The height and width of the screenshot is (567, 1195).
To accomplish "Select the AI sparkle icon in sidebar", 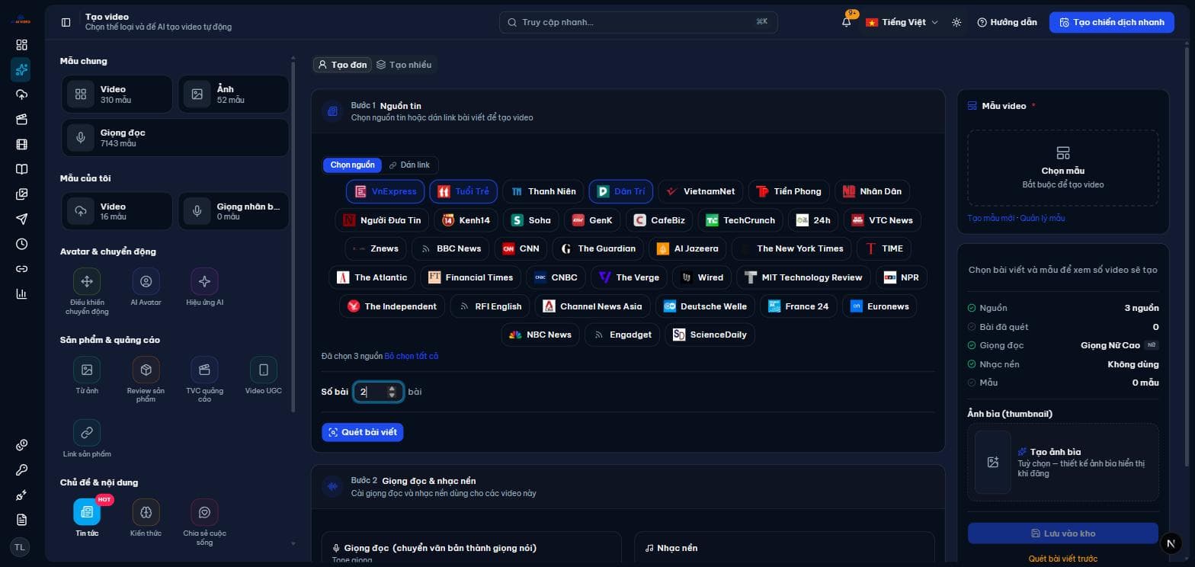I will click(21, 70).
